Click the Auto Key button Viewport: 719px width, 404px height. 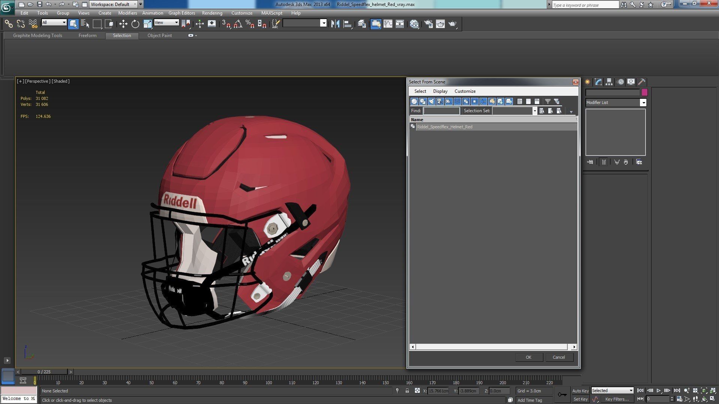point(580,391)
